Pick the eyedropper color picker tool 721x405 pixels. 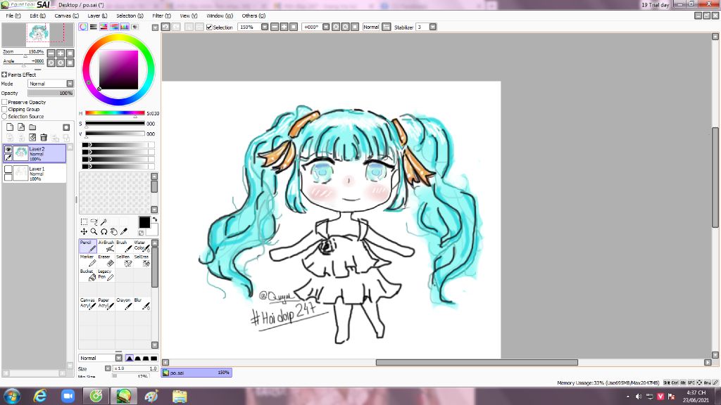tap(124, 231)
